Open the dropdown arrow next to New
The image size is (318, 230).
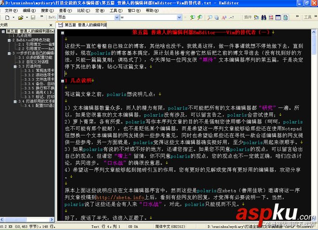point(13,17)
